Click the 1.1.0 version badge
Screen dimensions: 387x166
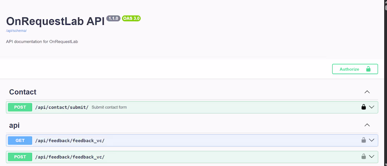point(113,18)
